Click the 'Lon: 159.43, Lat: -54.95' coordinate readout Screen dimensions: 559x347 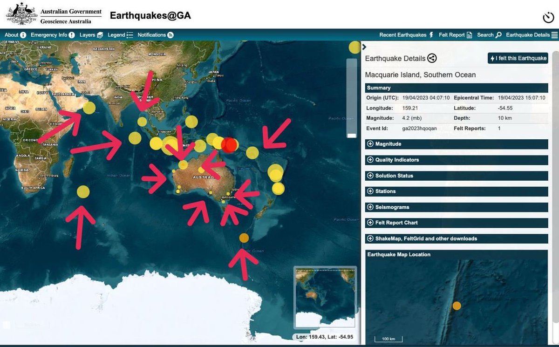324,337
